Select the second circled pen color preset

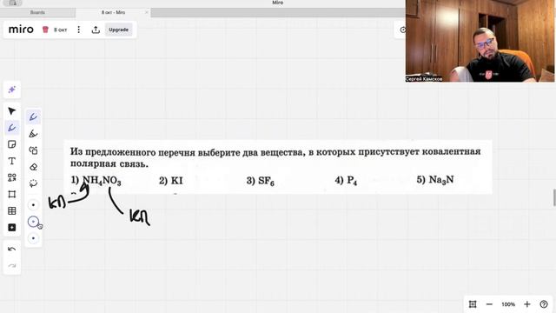[x=33, y=222]
